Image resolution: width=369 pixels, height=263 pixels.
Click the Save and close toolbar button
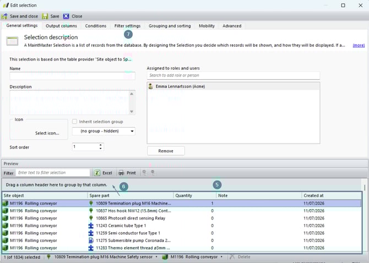point(20,16)
